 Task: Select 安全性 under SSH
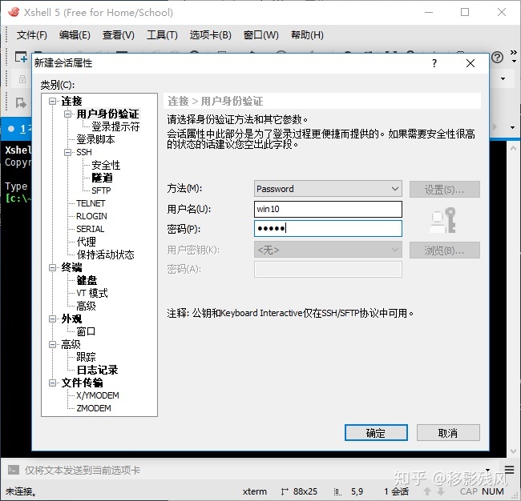click(106, 165)
